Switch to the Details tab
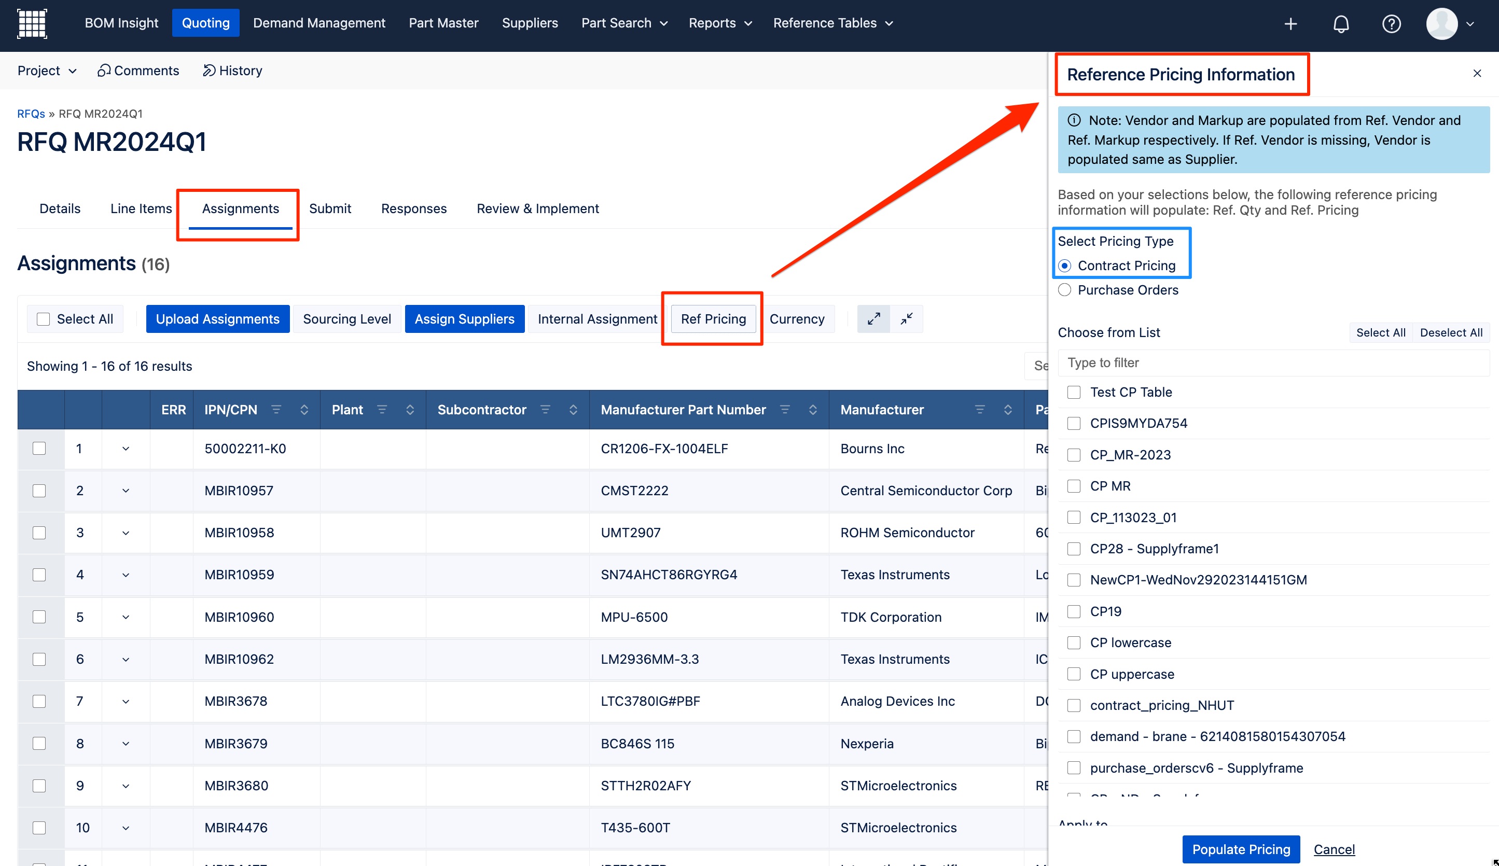The width and height of the screenshot is (1499, 866). (60, 208)
